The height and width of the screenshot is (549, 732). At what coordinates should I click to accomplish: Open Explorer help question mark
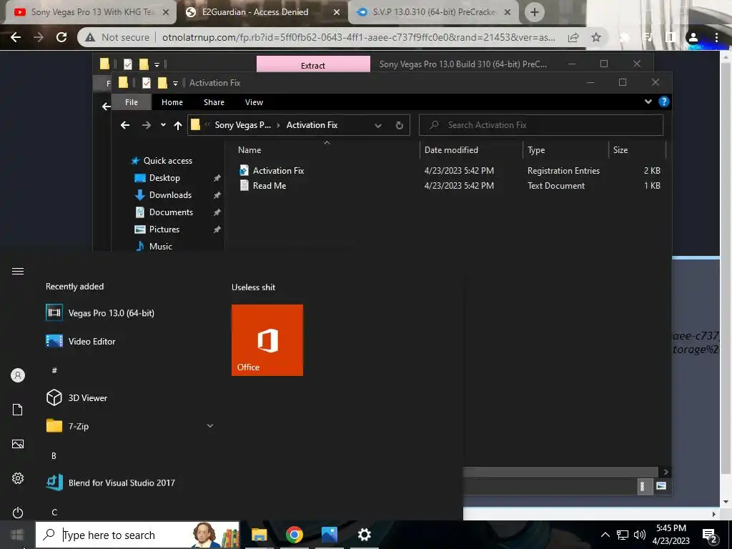pos(663,102)
